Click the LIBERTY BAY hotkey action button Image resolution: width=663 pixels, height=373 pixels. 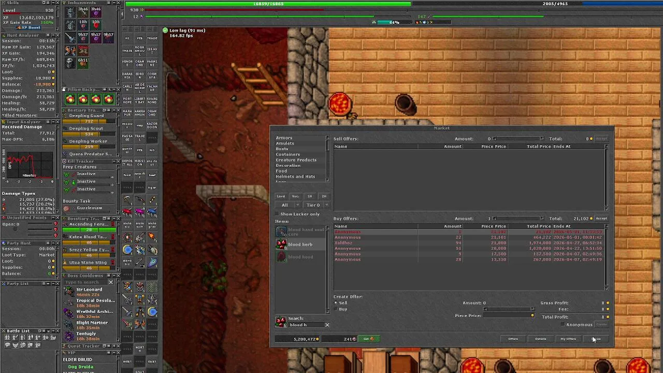click(139, 100)
